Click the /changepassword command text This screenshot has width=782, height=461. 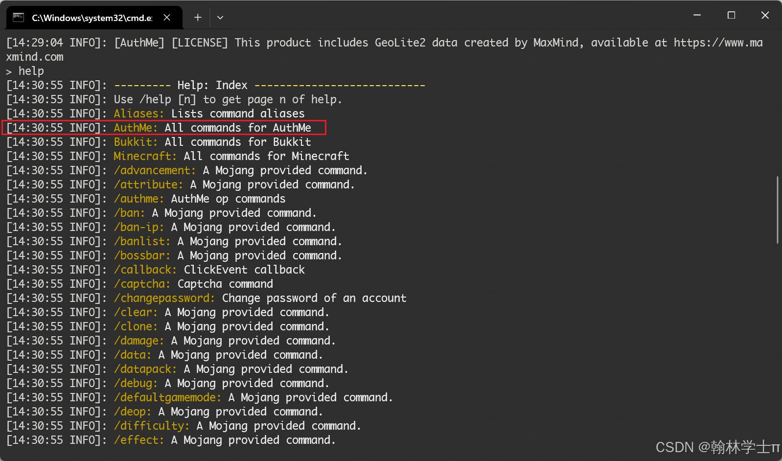coord(164,298)
